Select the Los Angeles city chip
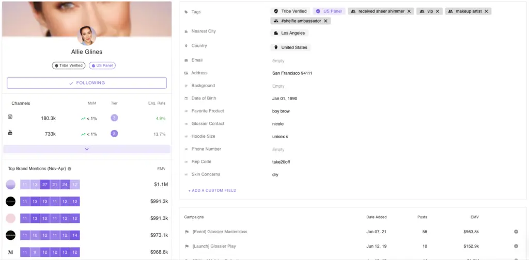Viewport: 529px width, 260px height. (289, 33)
